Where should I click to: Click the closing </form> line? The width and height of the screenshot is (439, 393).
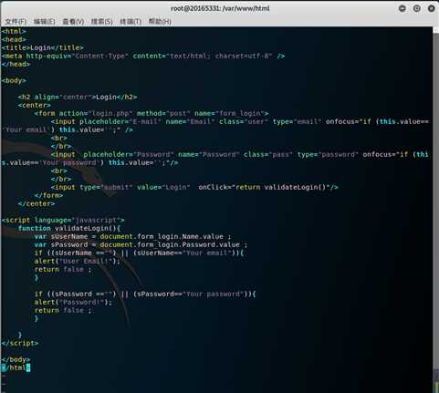click(x=48, y=195)
